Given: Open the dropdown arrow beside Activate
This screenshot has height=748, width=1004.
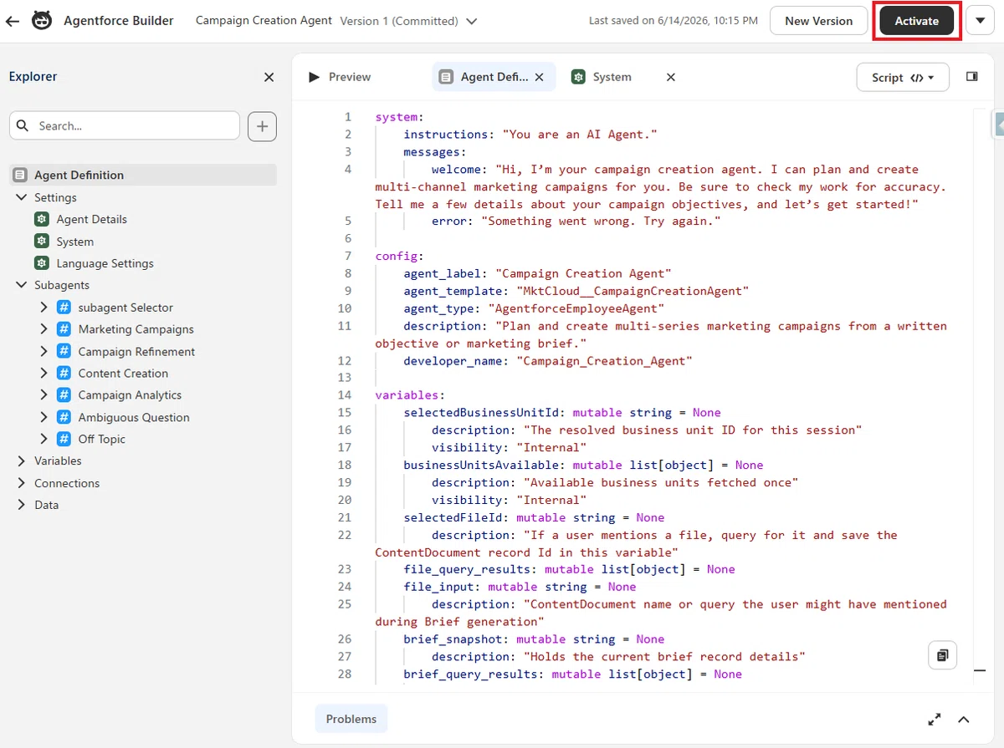Looking at the screenshot, I should click(x=980, y=21).
